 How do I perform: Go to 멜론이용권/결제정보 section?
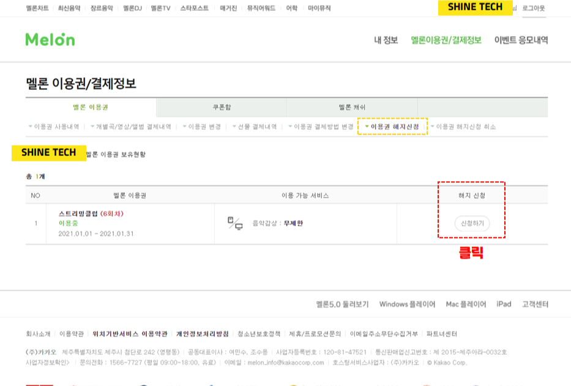[446, 40]
